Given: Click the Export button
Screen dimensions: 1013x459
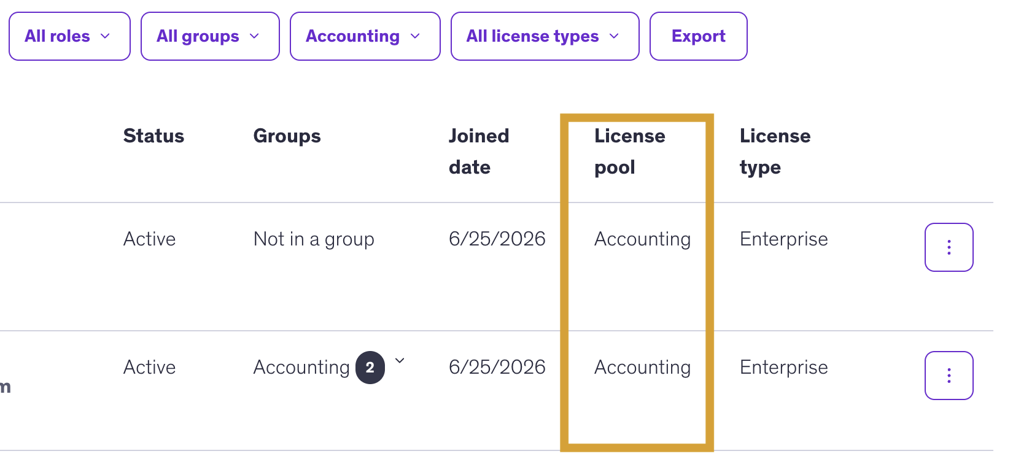Looking at the screenshot, I should click(x=698, y=36).
